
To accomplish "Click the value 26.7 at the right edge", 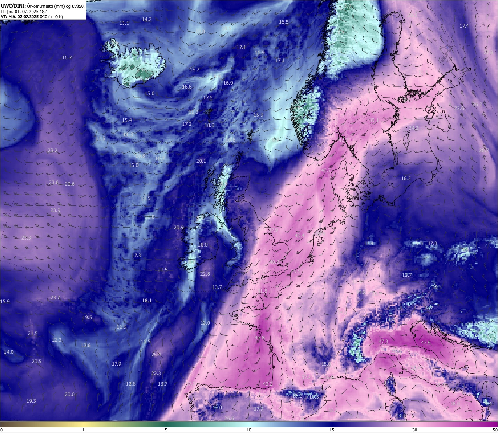I will tap(484, 151).
